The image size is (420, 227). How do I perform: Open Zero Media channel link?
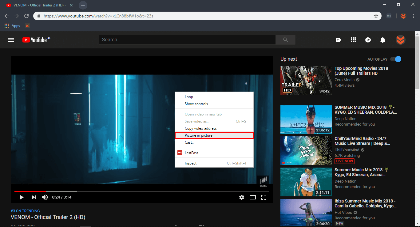pyautogui.click(x=345, y=80)
